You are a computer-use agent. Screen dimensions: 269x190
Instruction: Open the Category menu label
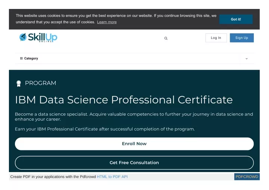click(x=31, y=58)
